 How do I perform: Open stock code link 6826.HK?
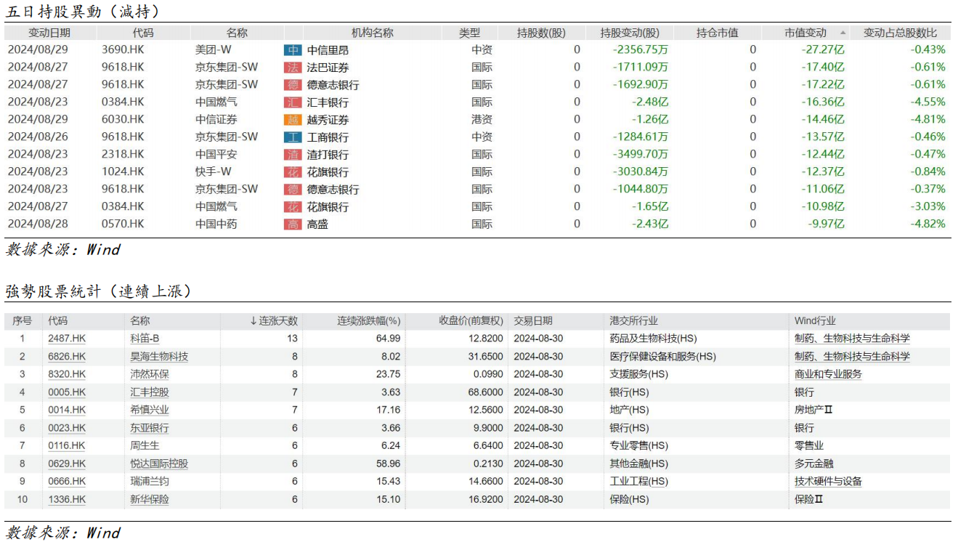tap(67, 357)
